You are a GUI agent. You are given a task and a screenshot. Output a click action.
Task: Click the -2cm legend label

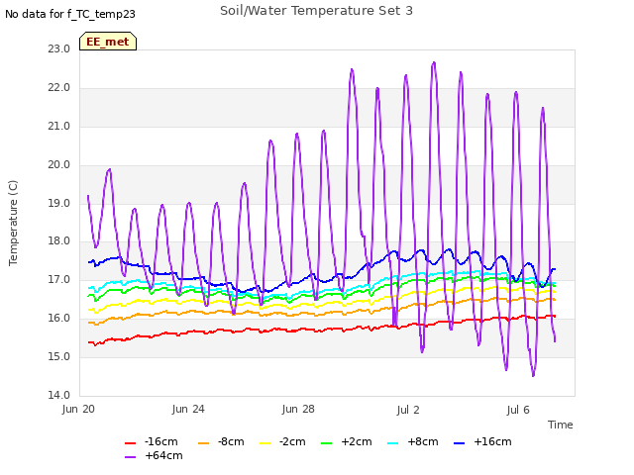coord(292,442)
